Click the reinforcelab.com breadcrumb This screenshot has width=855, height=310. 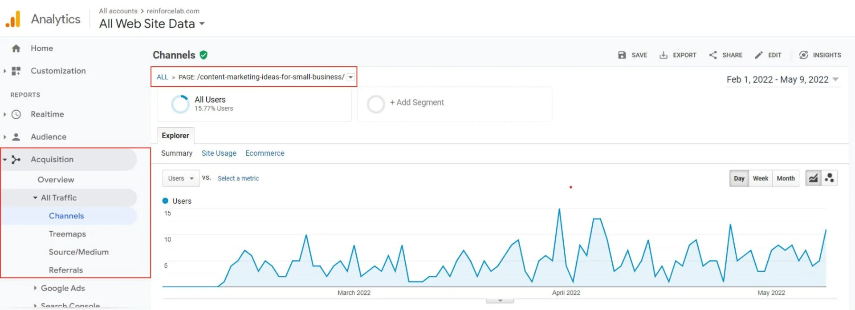[173, 11]
